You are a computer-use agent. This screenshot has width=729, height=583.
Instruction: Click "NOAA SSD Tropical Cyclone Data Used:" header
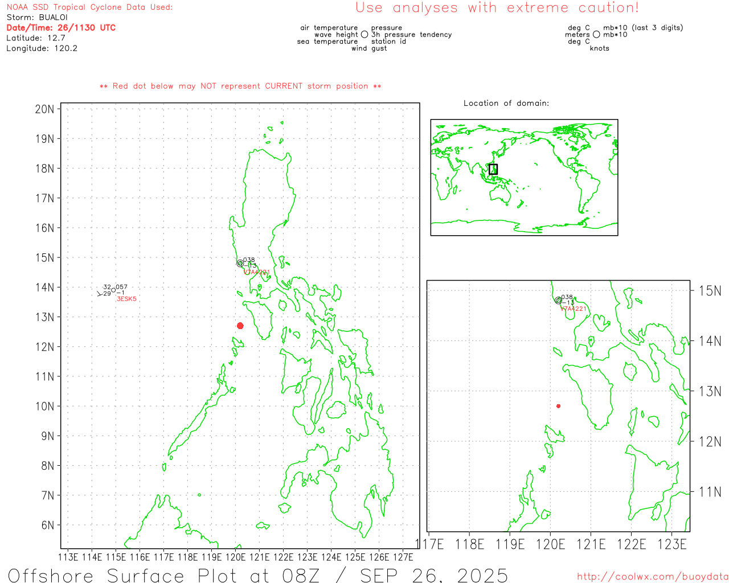click(89, 7)
